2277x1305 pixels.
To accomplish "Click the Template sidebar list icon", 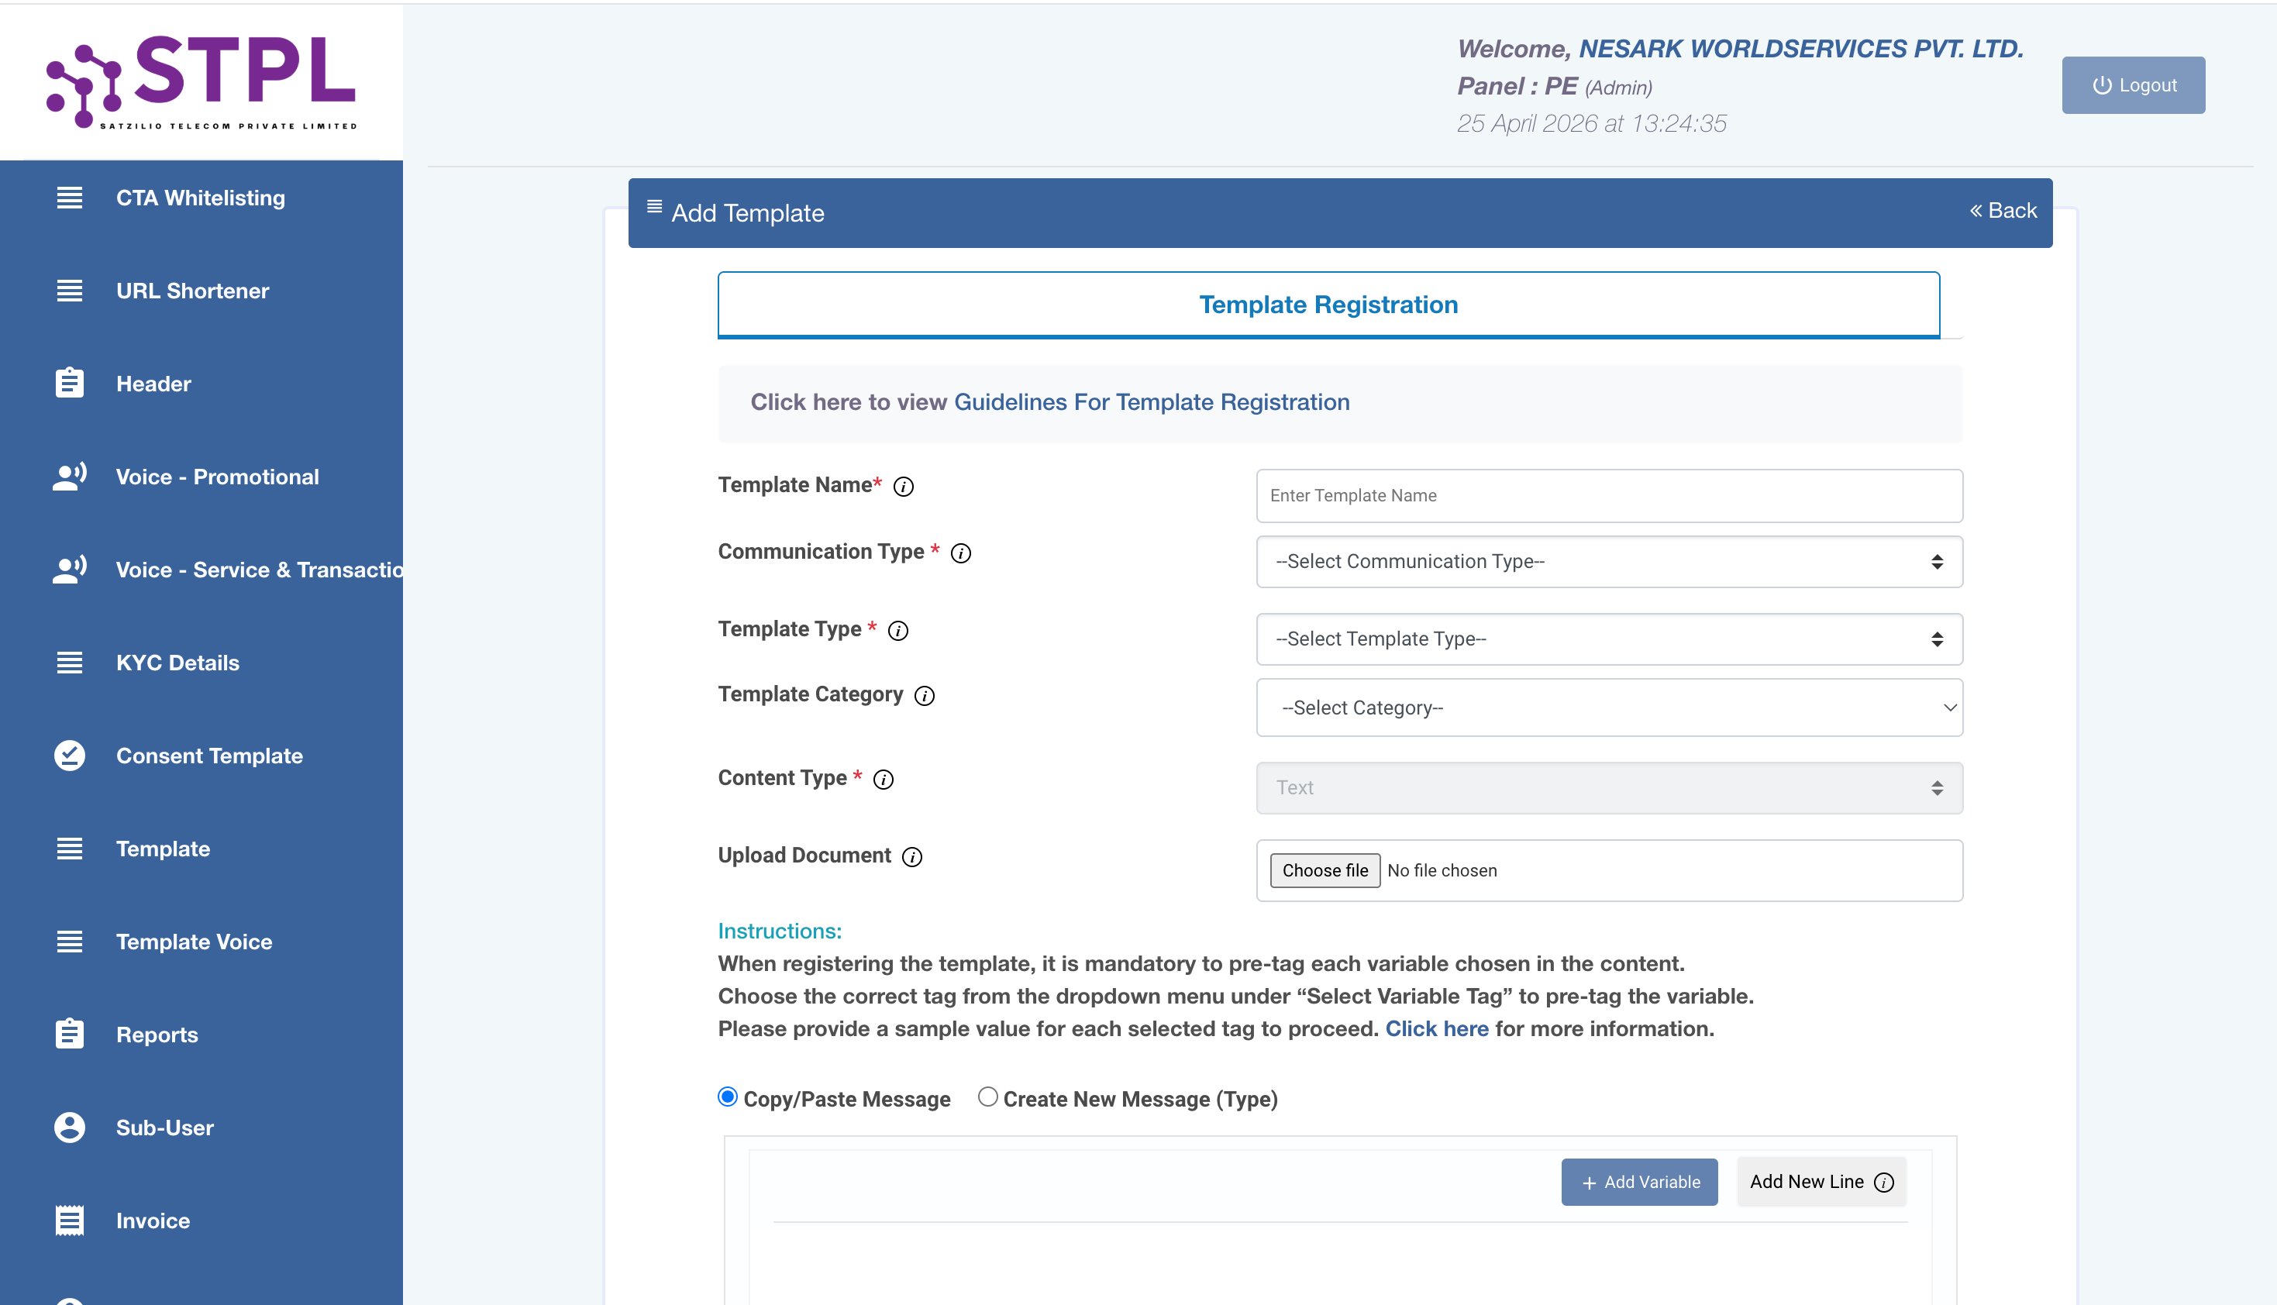I will click(x=69, y=848).
